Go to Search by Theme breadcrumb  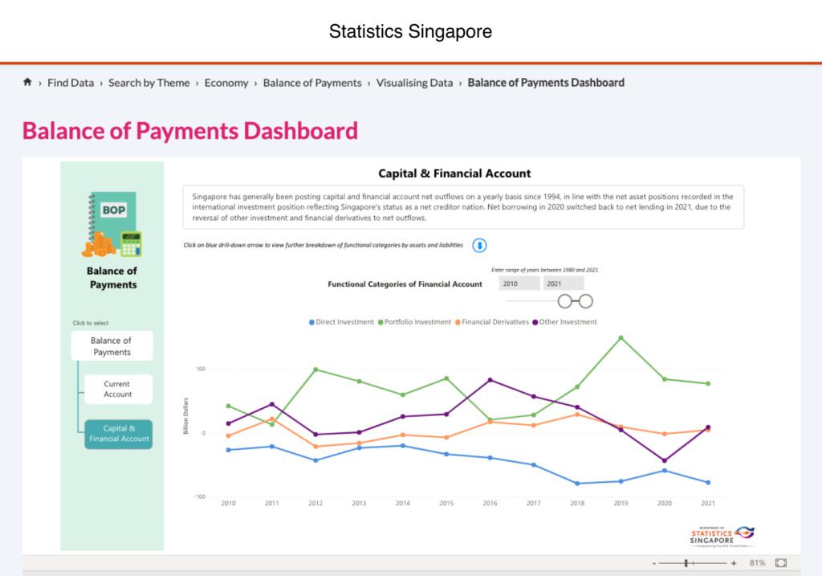[149, 83]
